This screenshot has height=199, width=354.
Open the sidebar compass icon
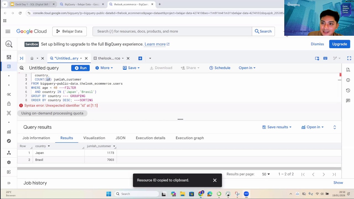(9, 141)
